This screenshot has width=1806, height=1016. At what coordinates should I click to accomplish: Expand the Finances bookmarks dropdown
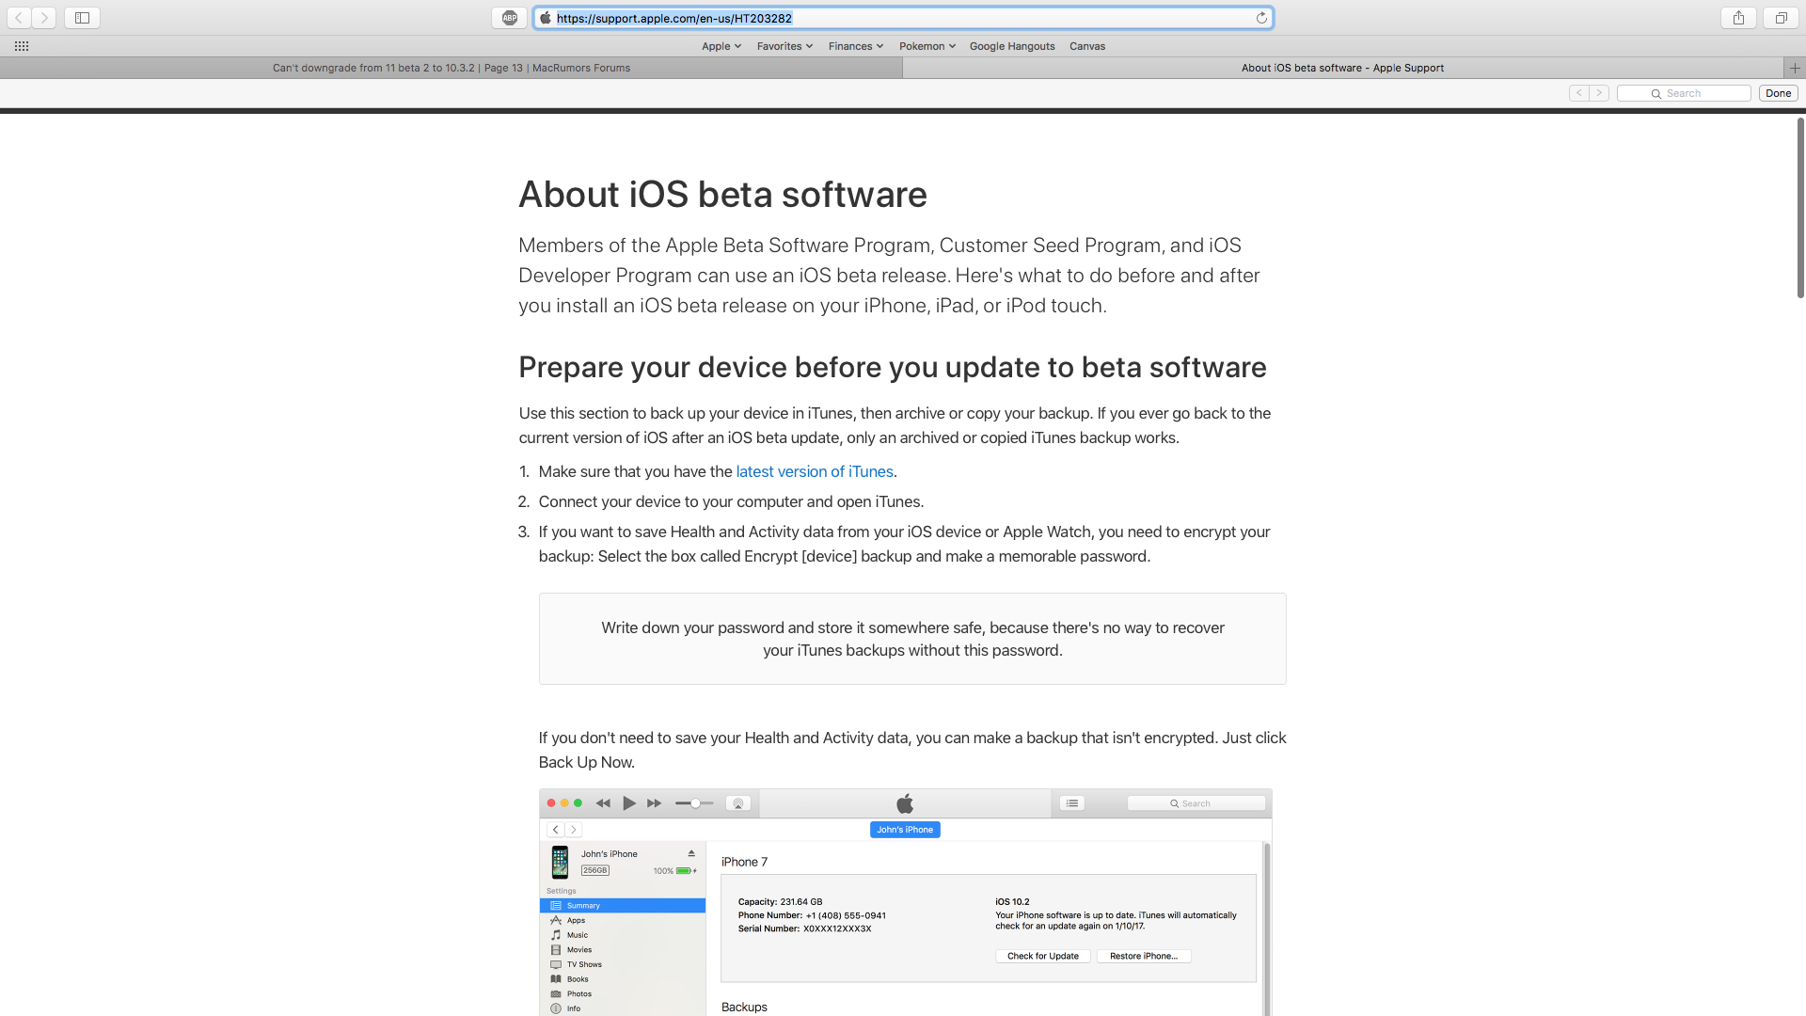(x=855, y=46)
